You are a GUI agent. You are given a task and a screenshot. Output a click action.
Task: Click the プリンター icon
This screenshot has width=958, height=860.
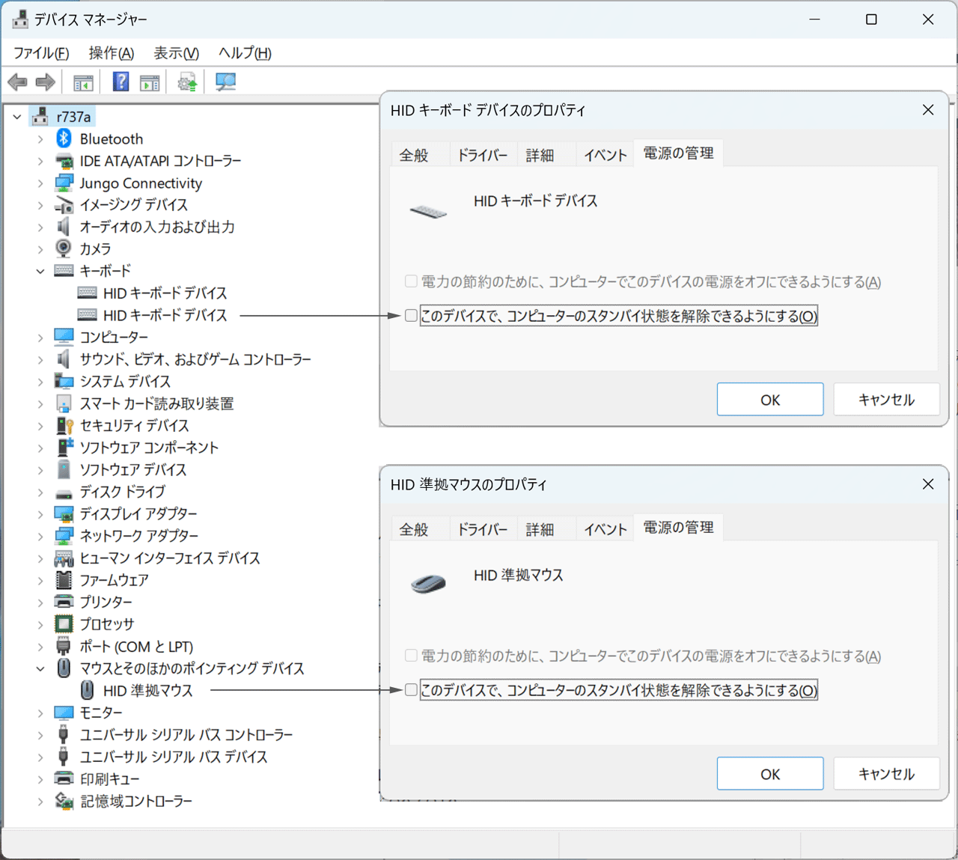(64, 602)
